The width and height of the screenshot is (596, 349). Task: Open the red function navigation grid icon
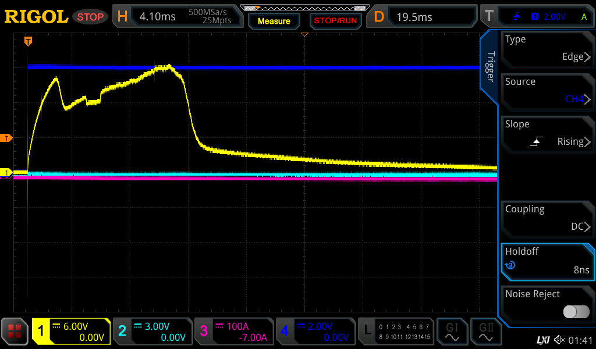[15, 332]
